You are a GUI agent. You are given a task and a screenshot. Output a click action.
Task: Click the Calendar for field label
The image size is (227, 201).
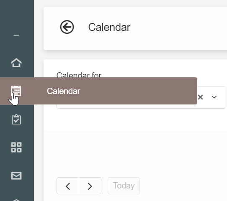coord(79,75)
